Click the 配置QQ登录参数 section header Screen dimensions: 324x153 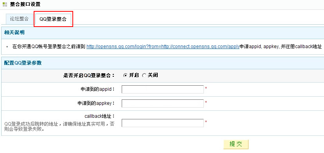pyautogui.click(x=23, y=63)
